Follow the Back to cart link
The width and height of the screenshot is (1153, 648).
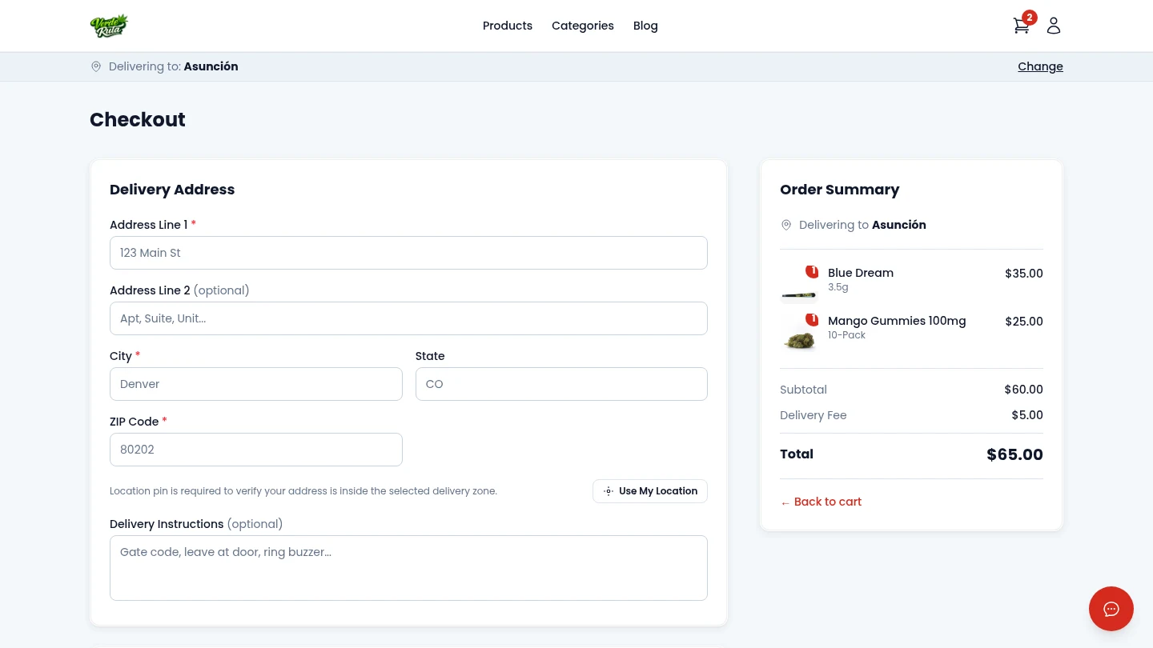click(821, 502)
